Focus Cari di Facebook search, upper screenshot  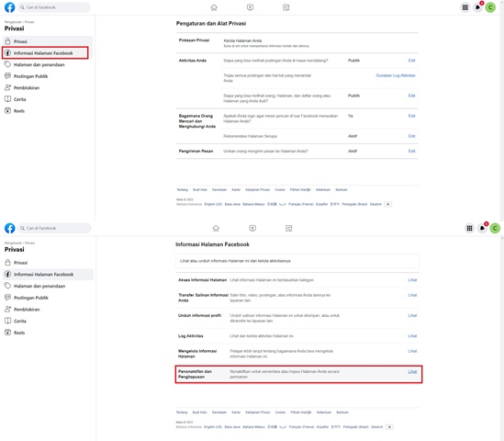54,7
